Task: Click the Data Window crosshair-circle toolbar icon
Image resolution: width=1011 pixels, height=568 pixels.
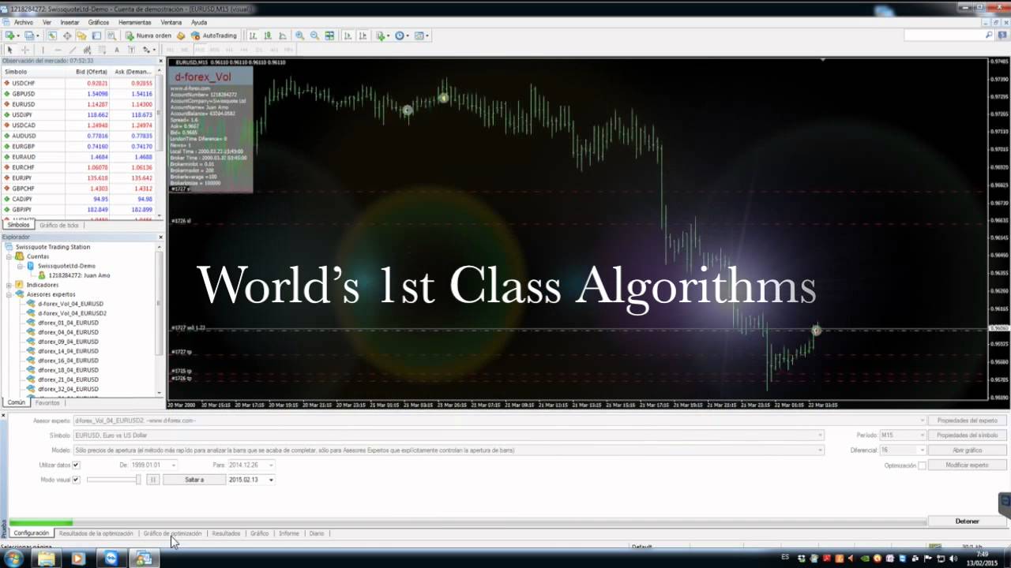Action: [67, 35]
